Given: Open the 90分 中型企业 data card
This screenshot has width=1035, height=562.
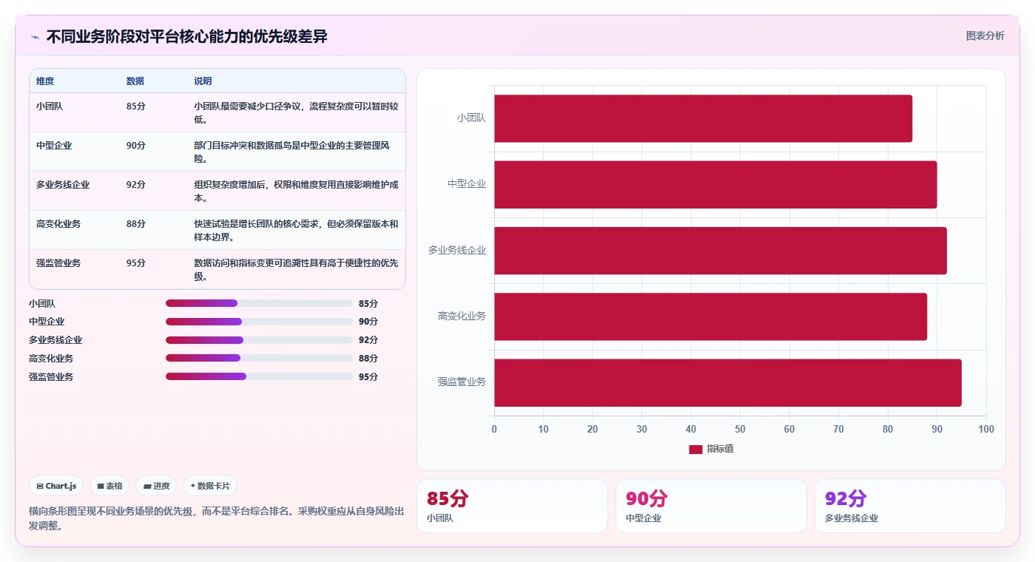Looking at the screenshot, I should 711,506.
